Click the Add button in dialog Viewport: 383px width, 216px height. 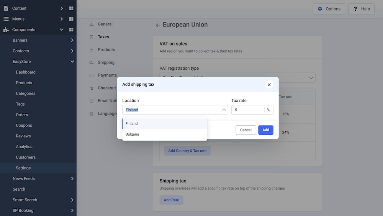265,130
